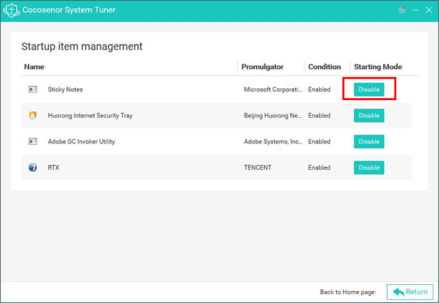The image size is (439, 303).
Task: Minimize the System Tuner window
Action: [x=415, y=10]
